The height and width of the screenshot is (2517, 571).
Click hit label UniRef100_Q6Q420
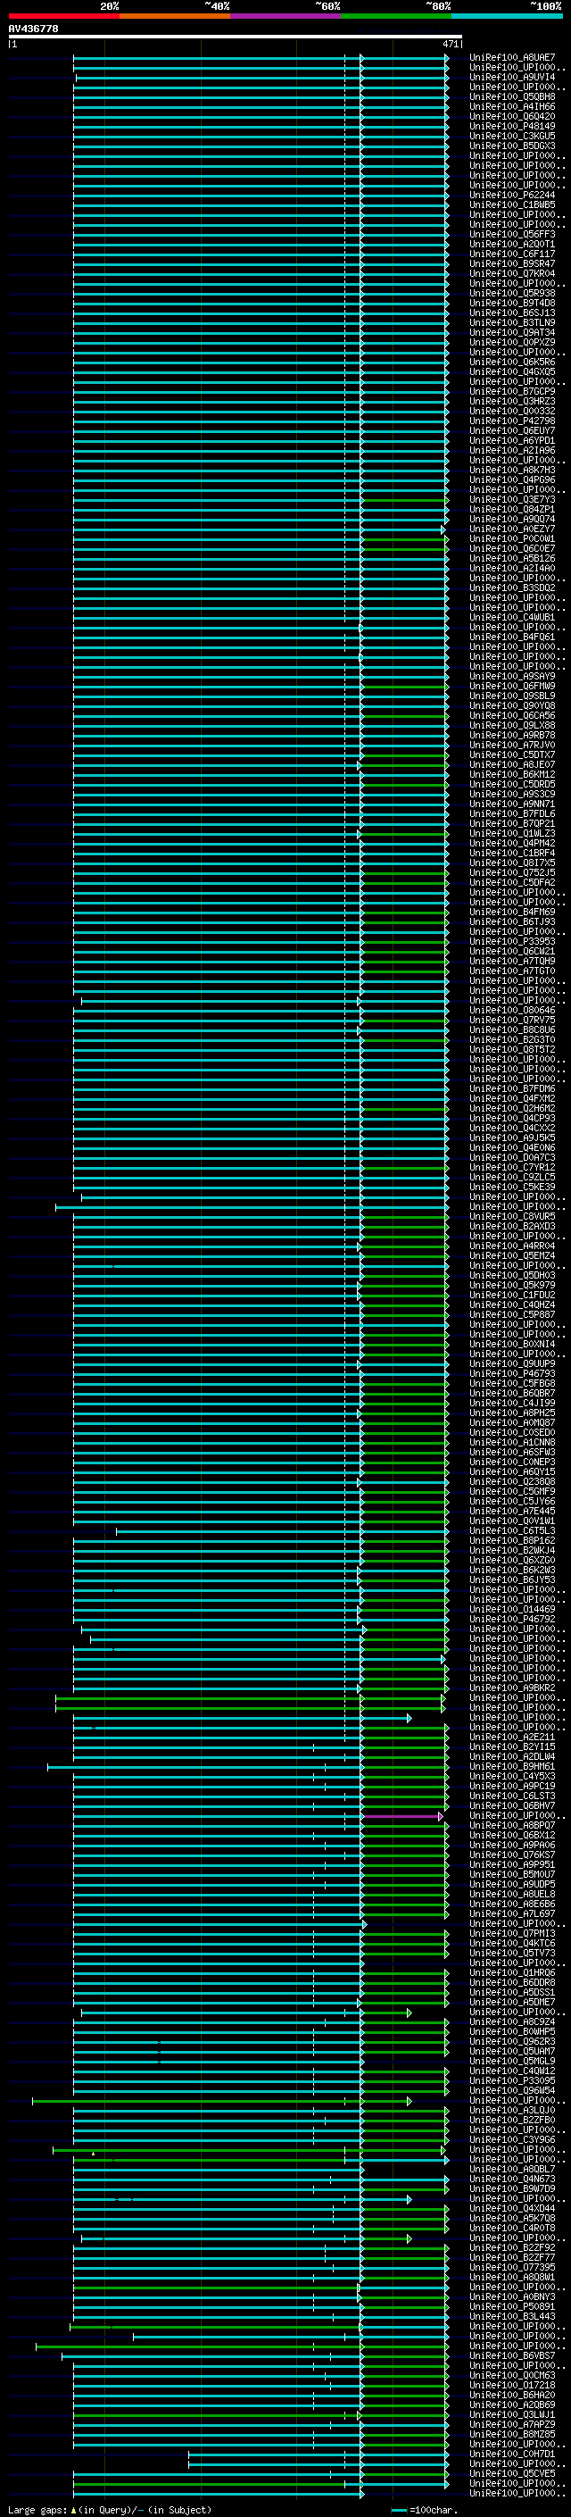[x=512, y=116]
